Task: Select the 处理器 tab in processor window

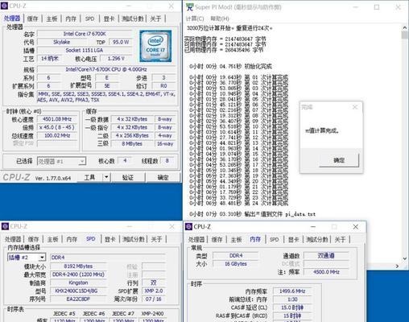Action: [x=12, y=19]
